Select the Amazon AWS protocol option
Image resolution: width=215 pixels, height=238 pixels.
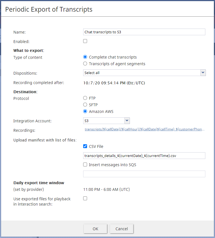(85, 112)
